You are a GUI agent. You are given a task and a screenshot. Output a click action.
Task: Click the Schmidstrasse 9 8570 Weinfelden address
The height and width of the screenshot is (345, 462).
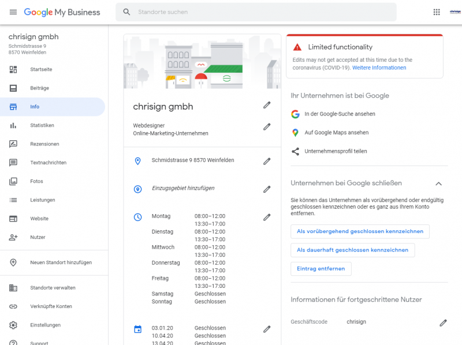click(x=193, y=160)
